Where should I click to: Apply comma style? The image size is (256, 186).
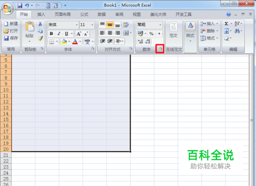click(159, 34)
